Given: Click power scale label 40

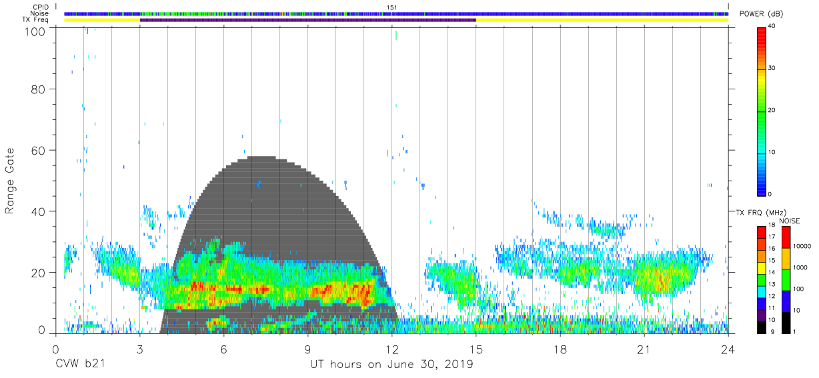Looking at the screenshot, I should tap(772, 27).
